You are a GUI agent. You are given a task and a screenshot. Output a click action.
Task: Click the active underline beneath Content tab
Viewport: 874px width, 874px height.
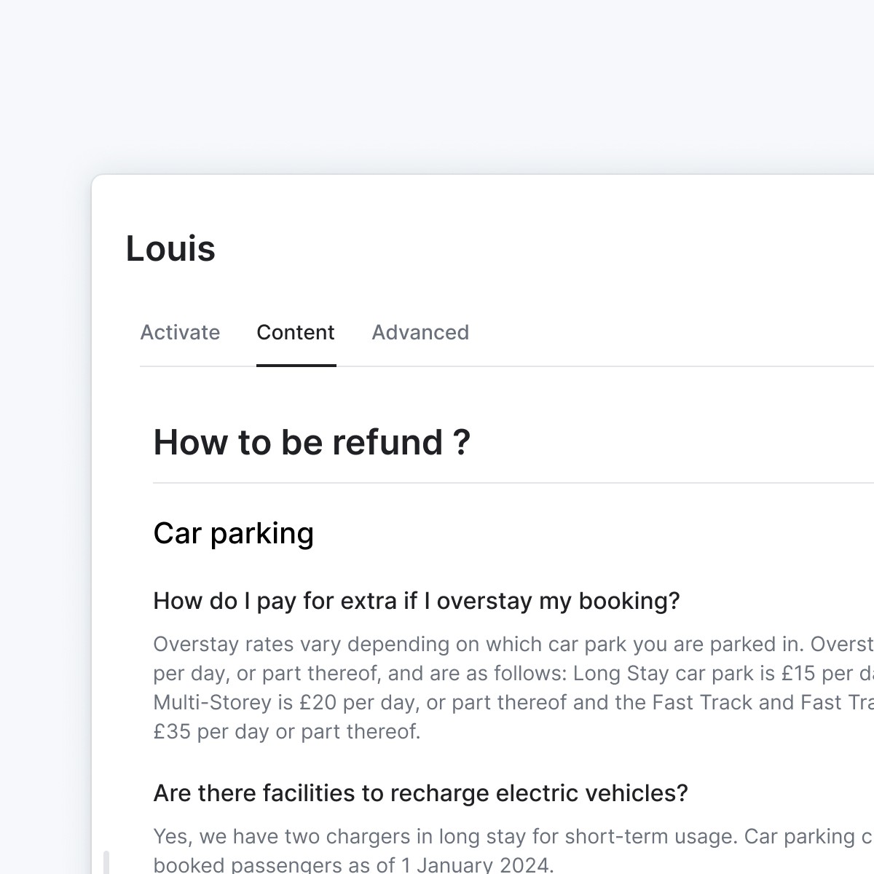point(296,365)
